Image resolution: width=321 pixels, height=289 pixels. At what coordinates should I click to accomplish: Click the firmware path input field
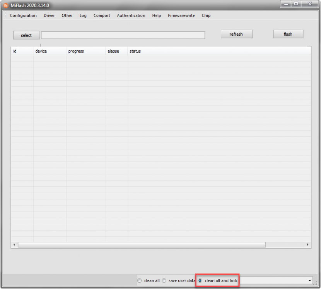123,35
